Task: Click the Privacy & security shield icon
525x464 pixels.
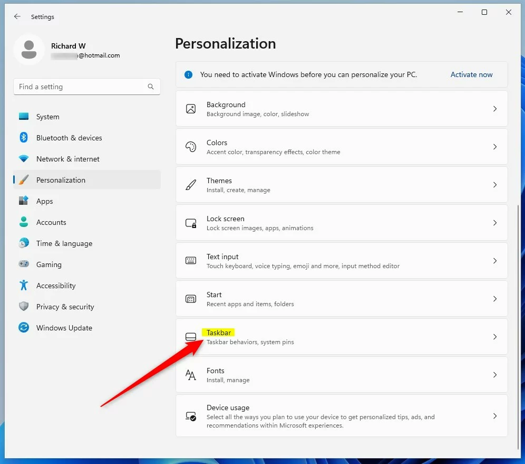Action: tap(24, 307)
